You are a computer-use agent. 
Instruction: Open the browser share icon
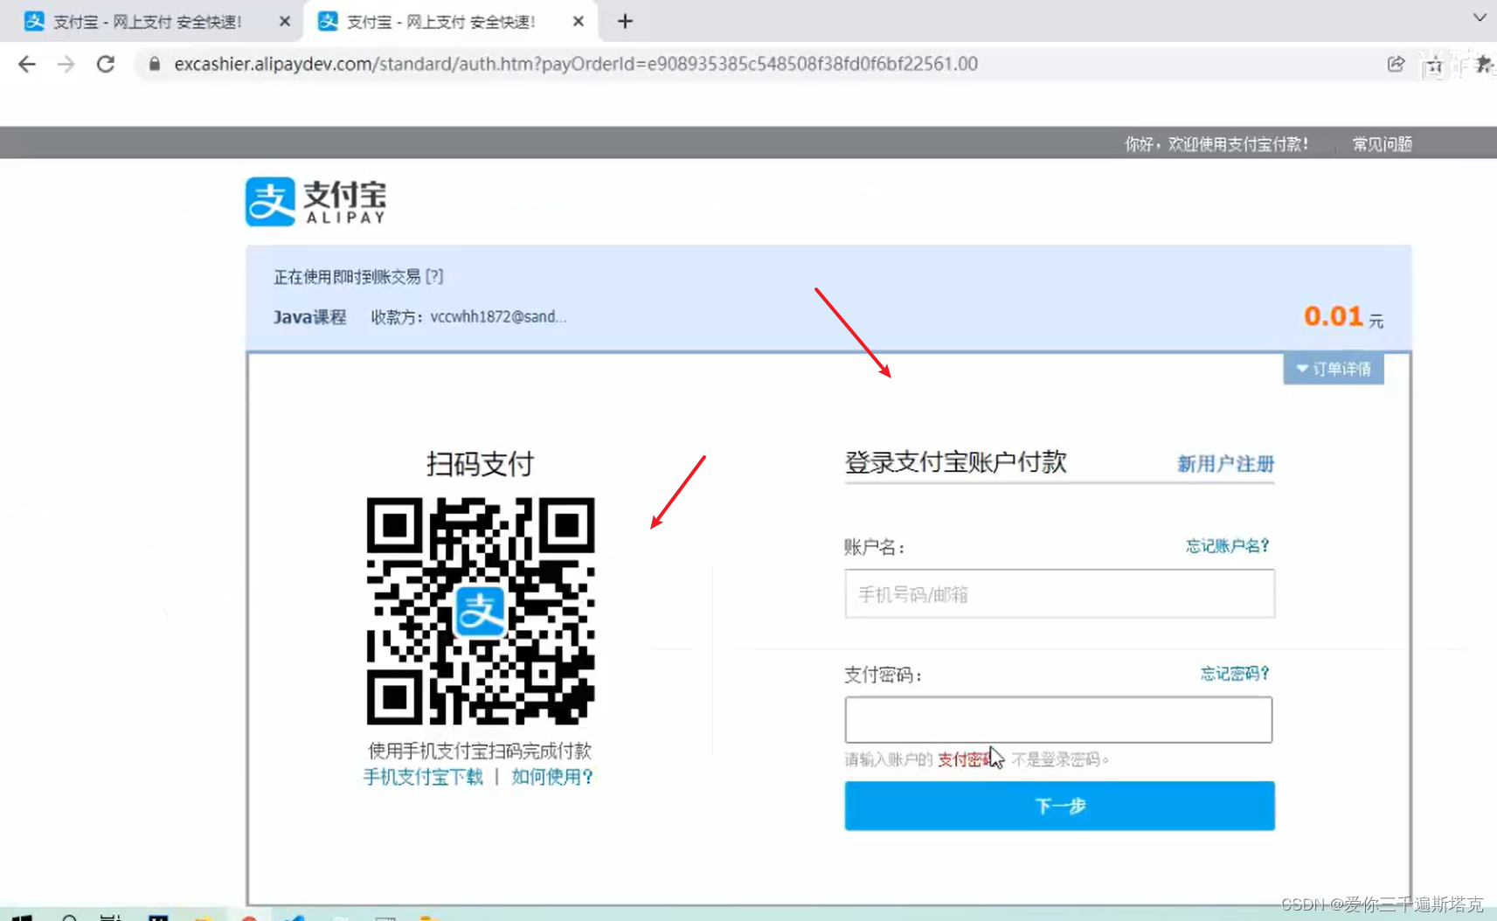click(1396, 64)
